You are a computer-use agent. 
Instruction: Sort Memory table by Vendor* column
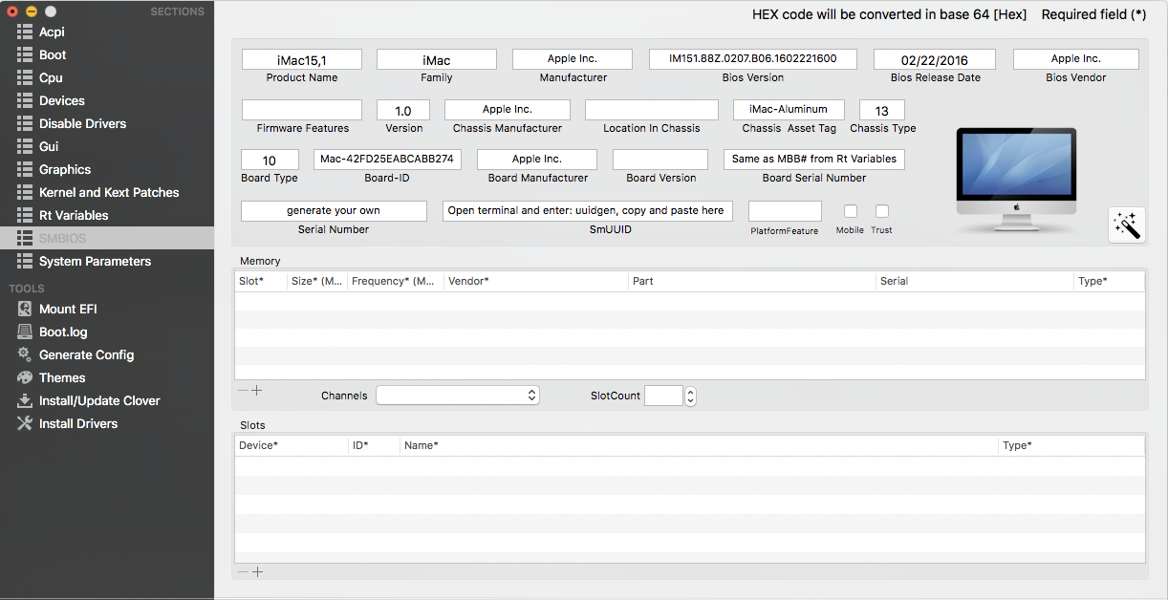(536, 281)
